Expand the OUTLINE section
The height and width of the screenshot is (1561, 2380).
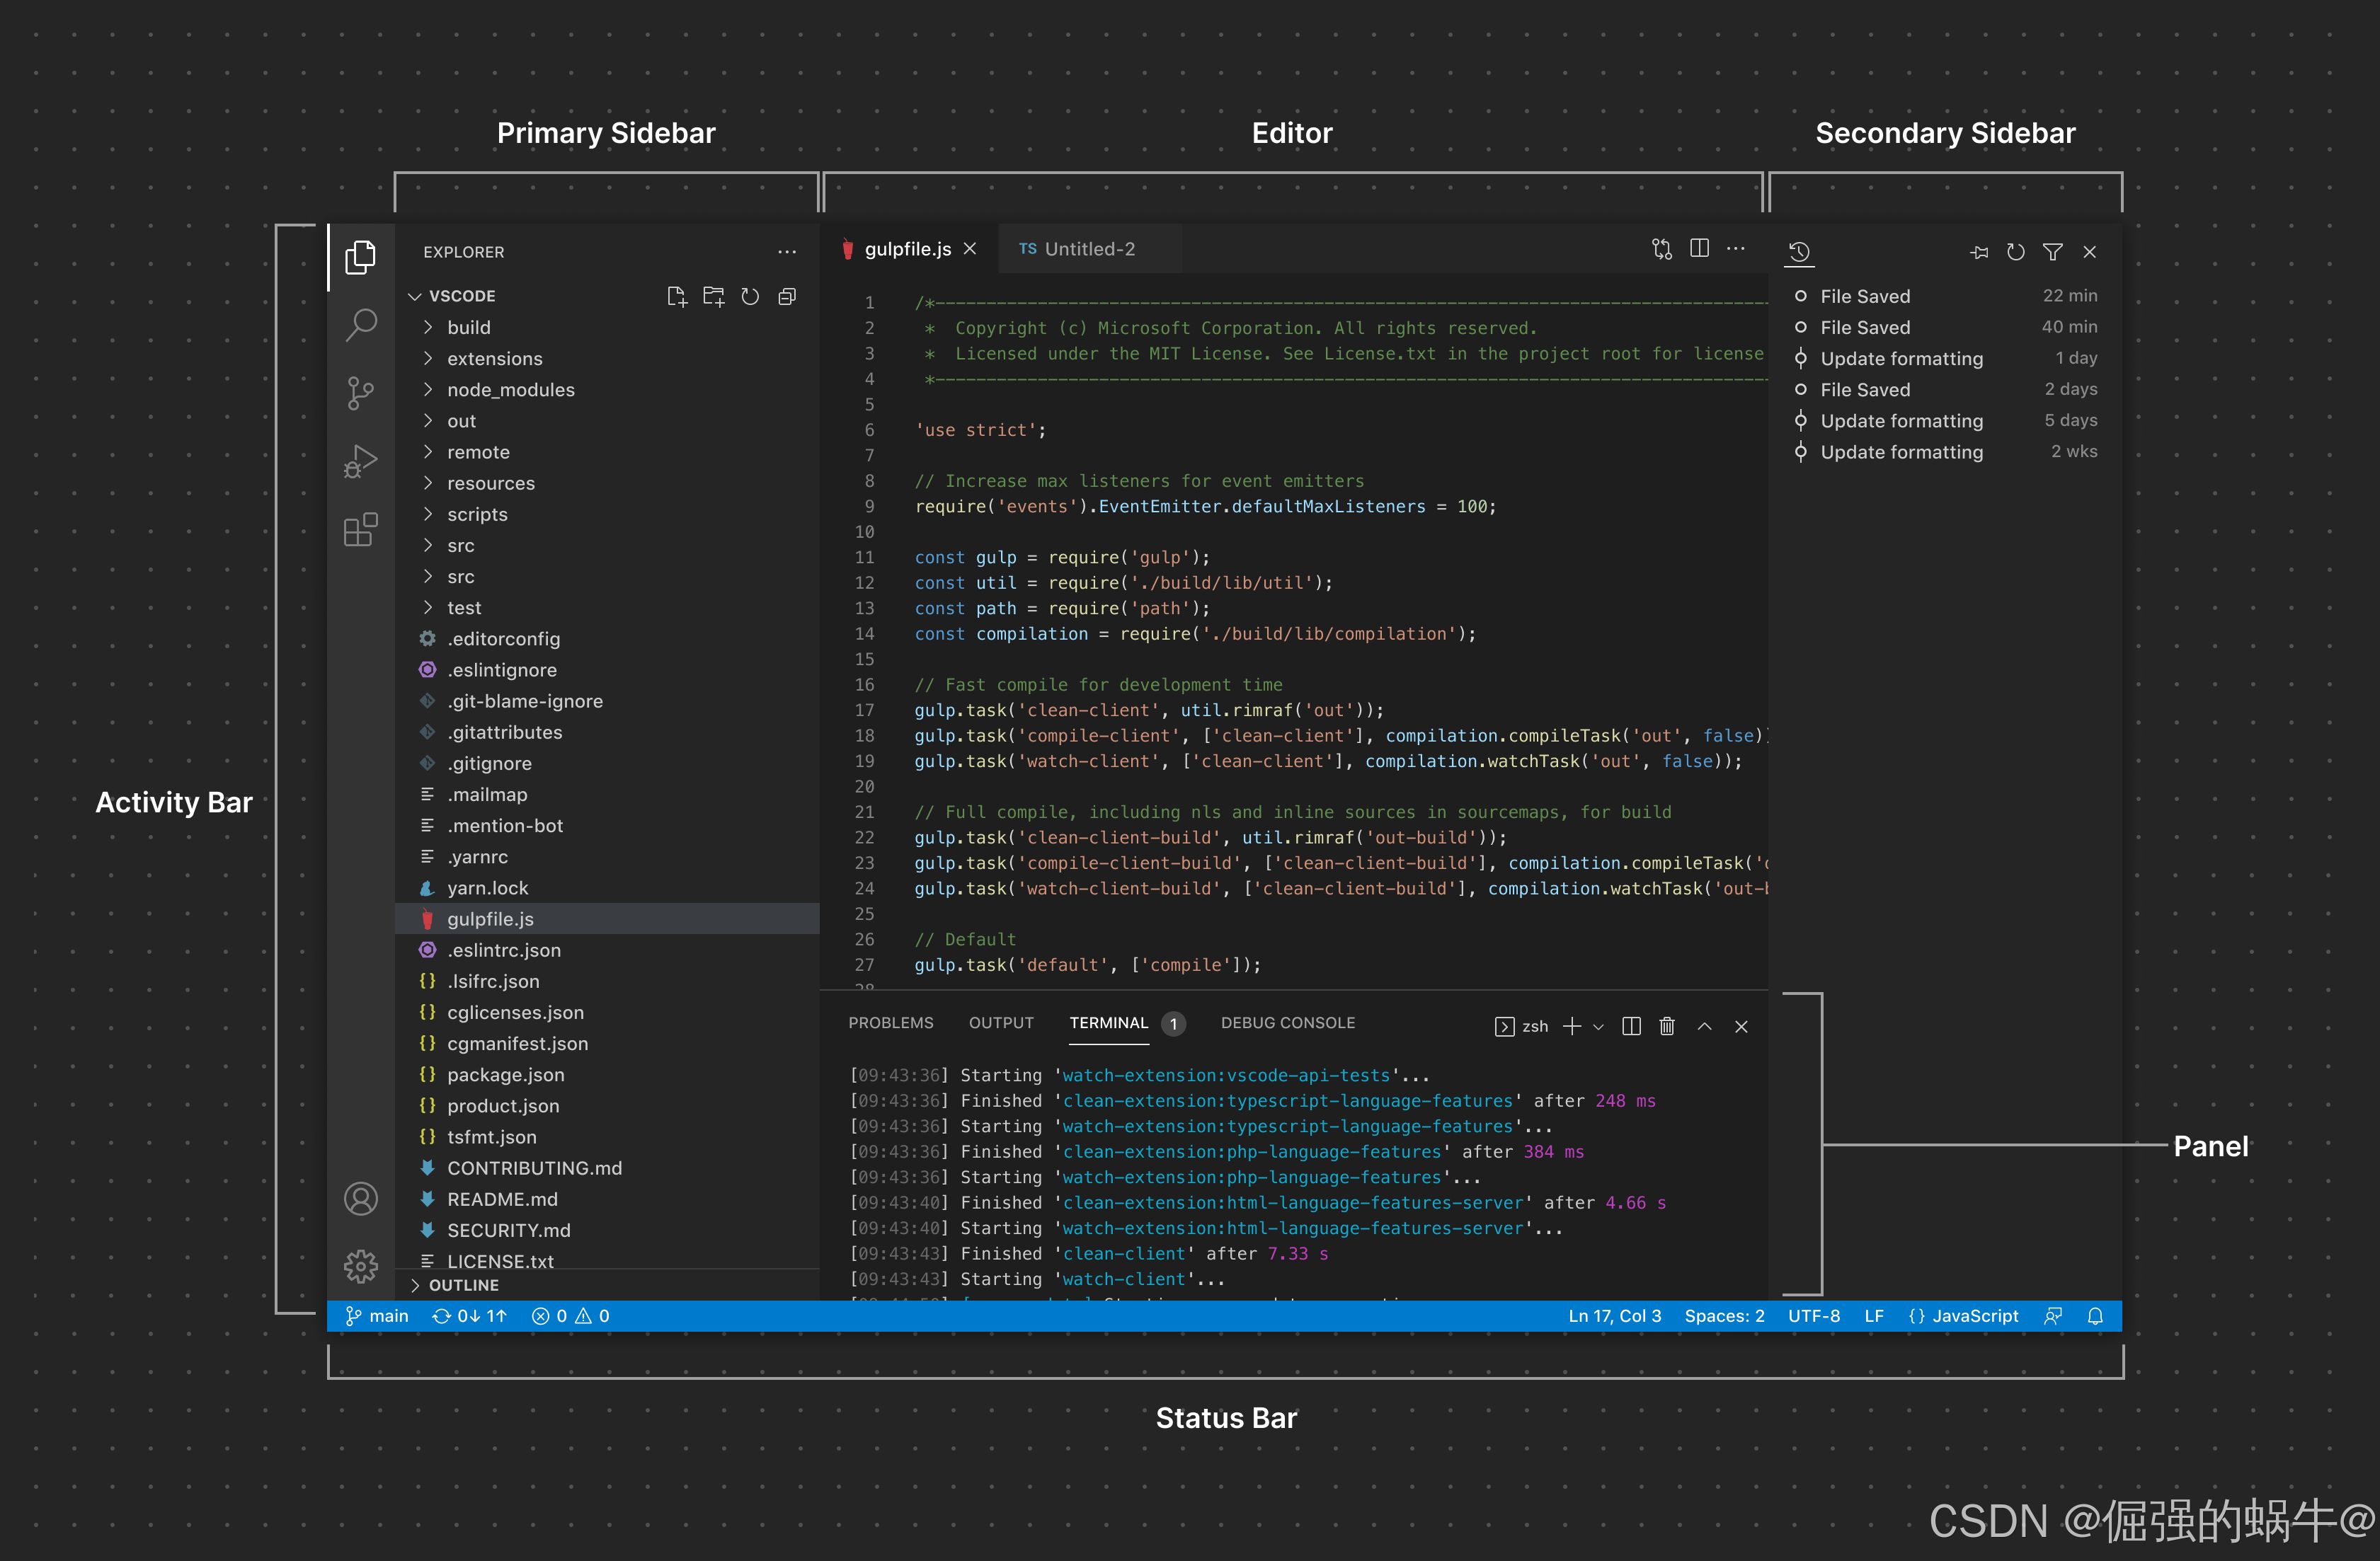tap(463, 1285)
